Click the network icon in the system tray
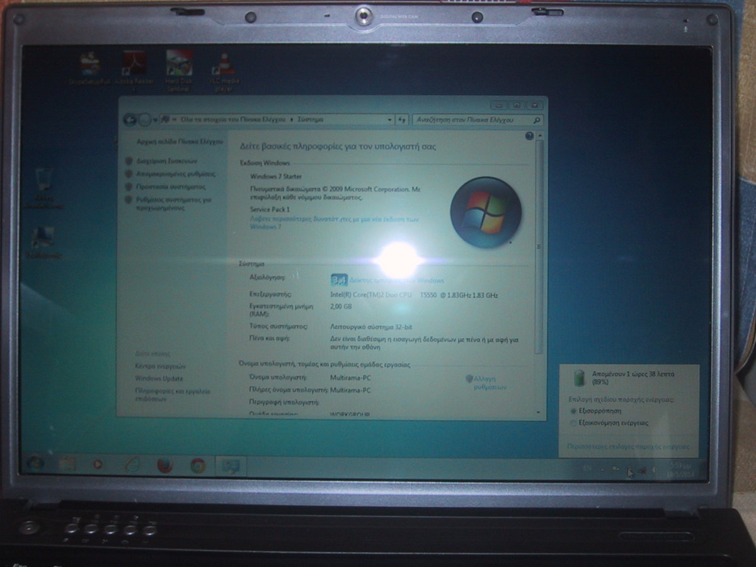756x567 pixels. [x=642, y=470]
